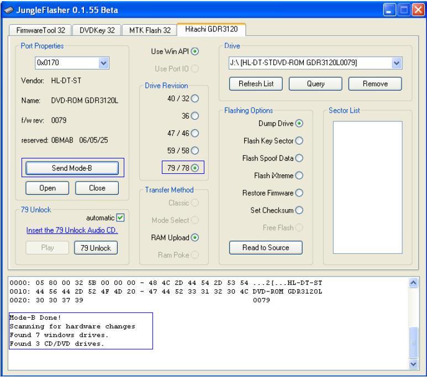Screen dimensions: 427x377
Task: Click the Play button
Action: 48,248
